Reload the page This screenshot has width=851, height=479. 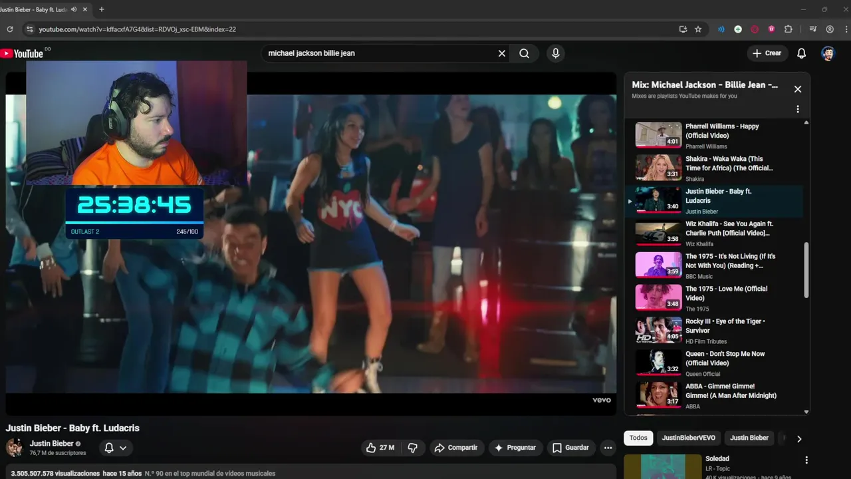point(9,29)
